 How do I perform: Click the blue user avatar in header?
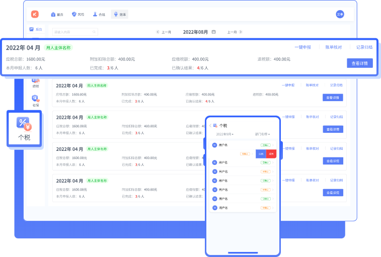click(340, 14)
